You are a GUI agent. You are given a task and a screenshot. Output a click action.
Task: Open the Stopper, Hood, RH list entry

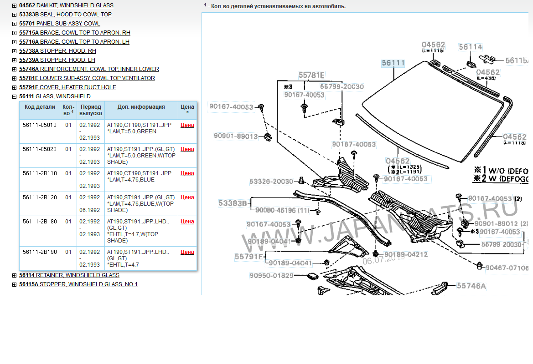pyautogui.click(x=57, y=51)
